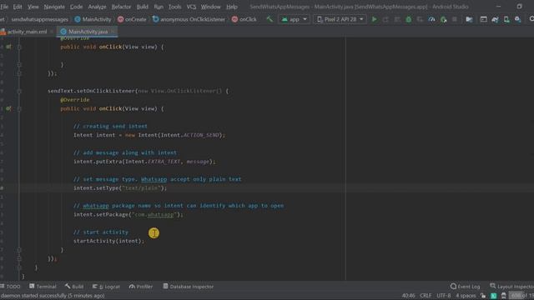Click the MainActivity breadcrumb
The image size is (534, 300).
tap(93, 19)
